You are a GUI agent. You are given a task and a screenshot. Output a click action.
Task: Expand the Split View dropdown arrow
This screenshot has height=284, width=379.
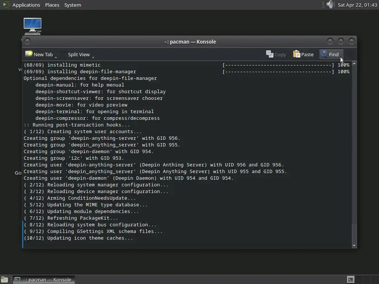93,57
